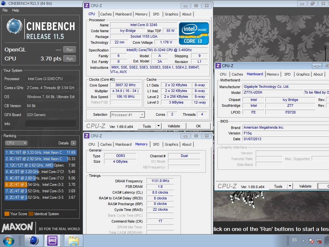The height and width of the screenshot is (247, 329).
Task: Show hidden system tray icons arrow
Action: coord(303,241)
